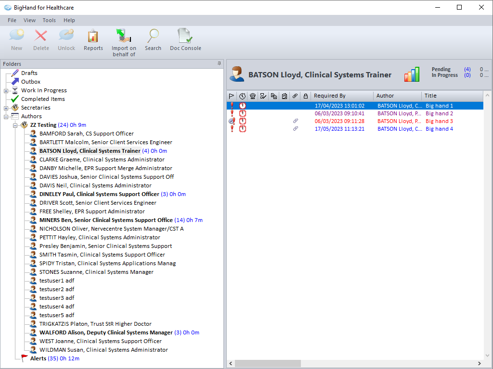Select the Big hand 2 dictation row
The width and height of the screenshot is (493, 369).
click(x=355, y=113)
